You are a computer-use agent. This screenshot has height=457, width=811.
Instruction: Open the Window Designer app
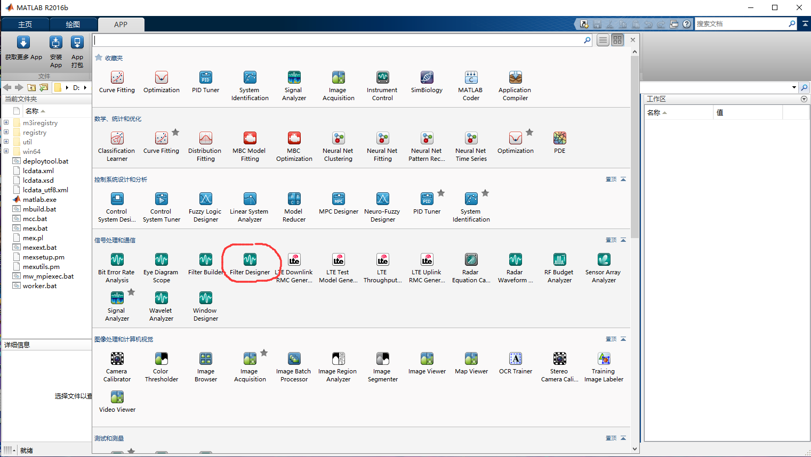205,306
